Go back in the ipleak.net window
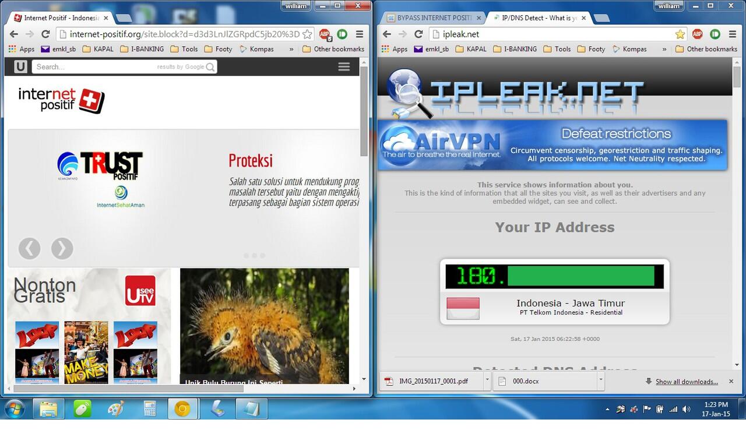The height and width of the screenshot is (437, 746). click(386, 34)
